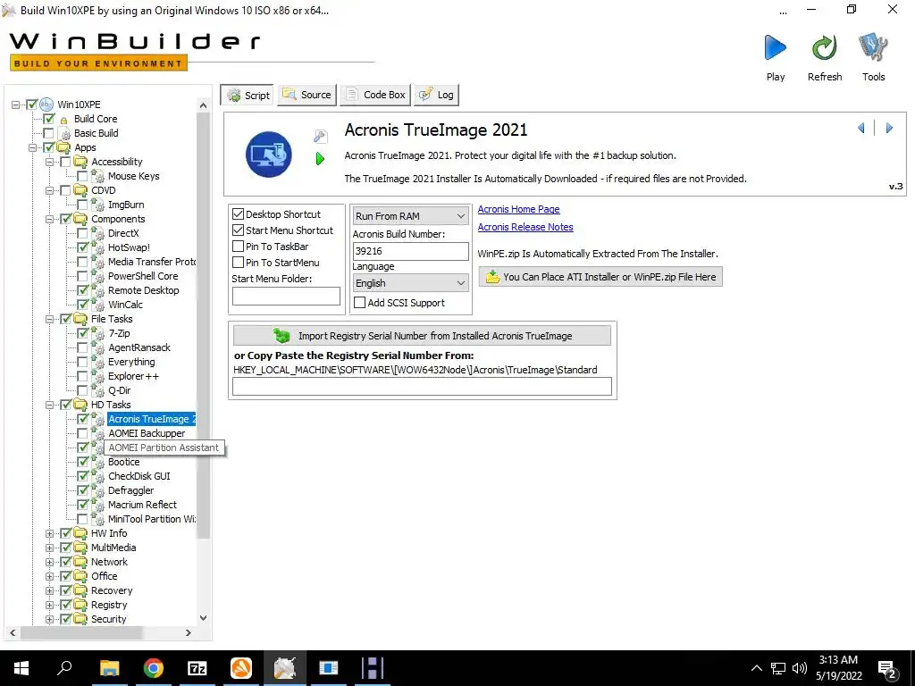Click the Play build icon
Image resolution: width=915 pixels, height=686 pixels.
coord(775,47)
